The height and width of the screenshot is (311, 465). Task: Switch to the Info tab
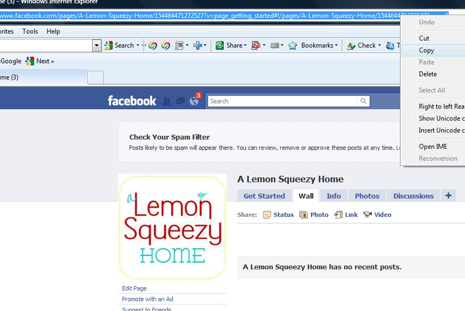coord(334,196)
